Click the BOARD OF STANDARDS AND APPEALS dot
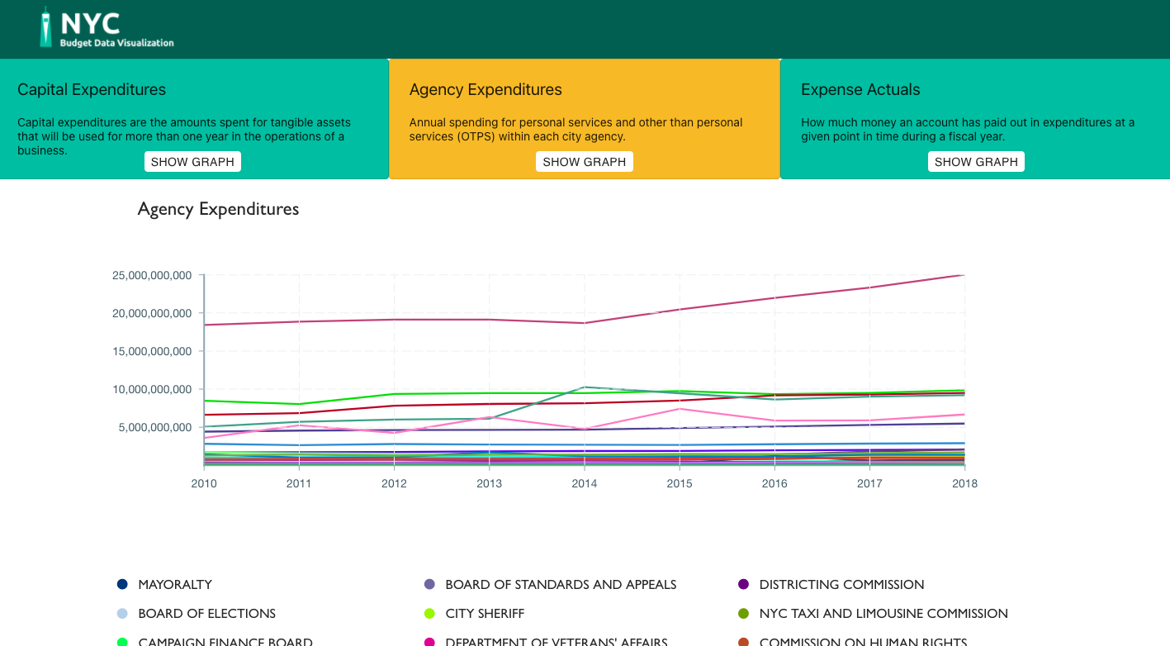1170x646 pixels. pyautogui.click(x=429, y=585)
